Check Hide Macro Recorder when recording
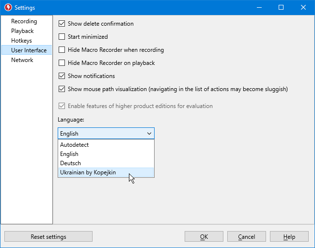 [x=62, y=50]
